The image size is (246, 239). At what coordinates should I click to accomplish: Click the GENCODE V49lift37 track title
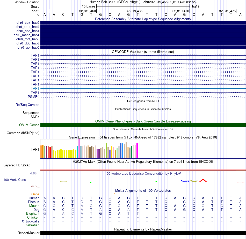coord(143,52)
